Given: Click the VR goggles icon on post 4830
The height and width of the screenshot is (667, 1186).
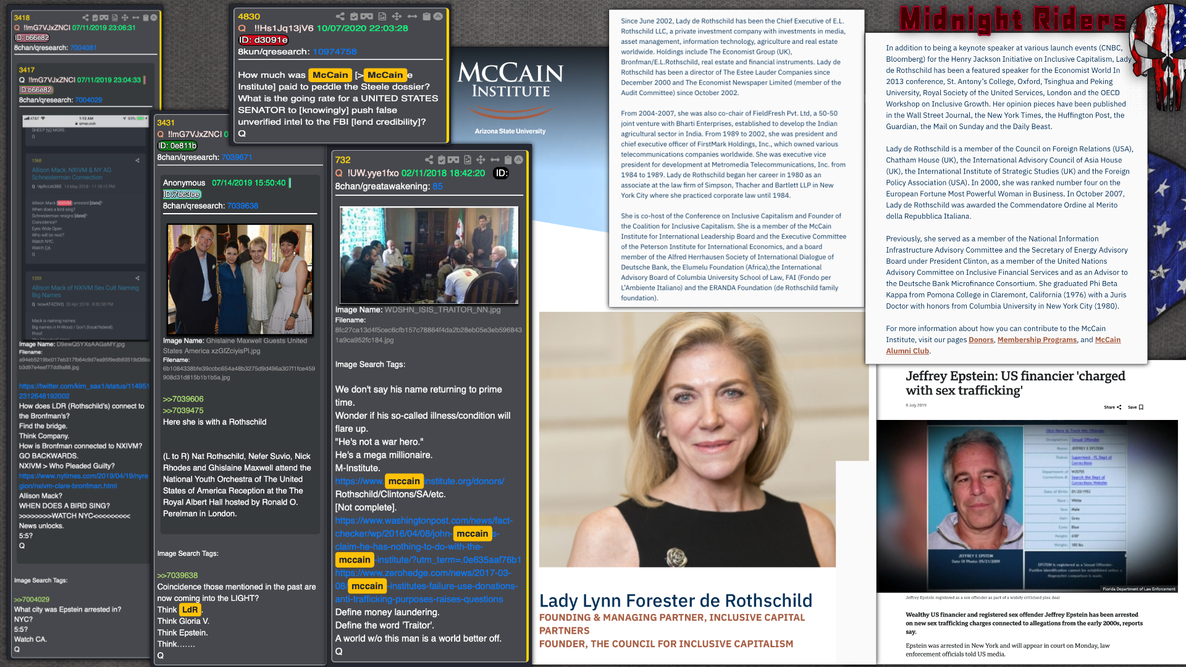Looking at the screenshot, I should pos(367,17).
